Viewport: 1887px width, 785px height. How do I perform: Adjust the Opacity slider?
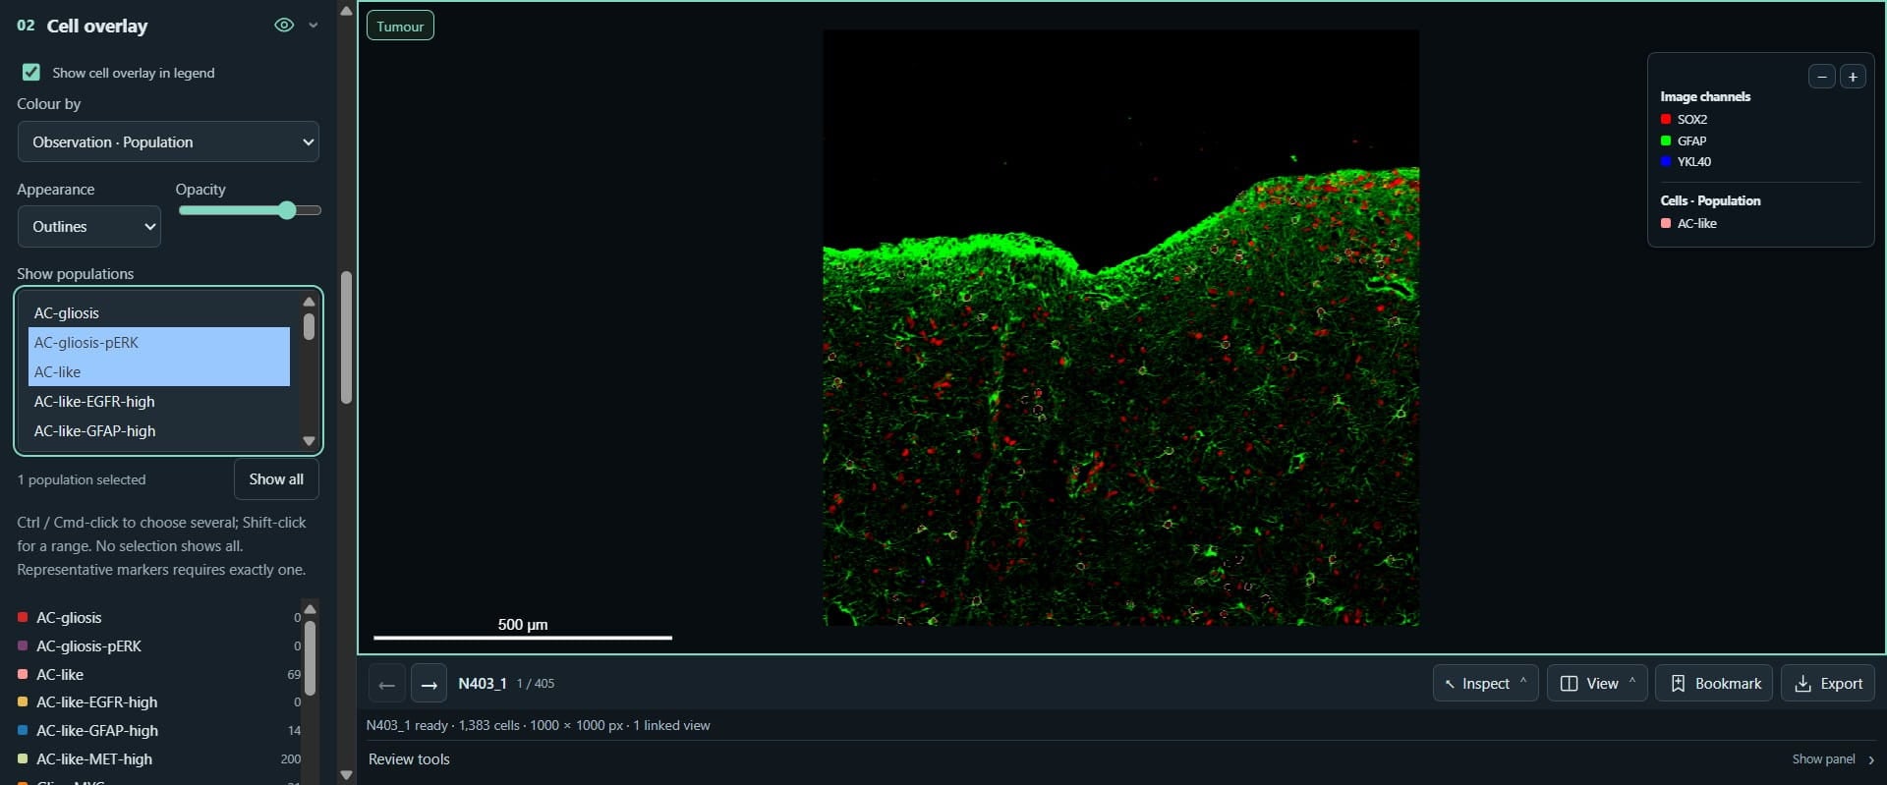coord(250,210)
